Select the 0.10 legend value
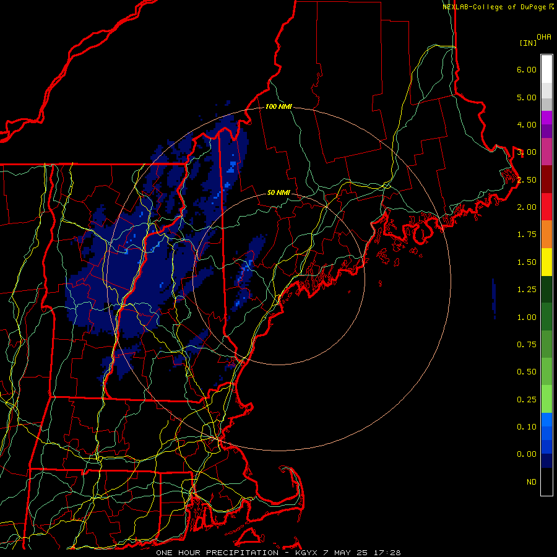 pyautogui.click(x=527, y=427)
